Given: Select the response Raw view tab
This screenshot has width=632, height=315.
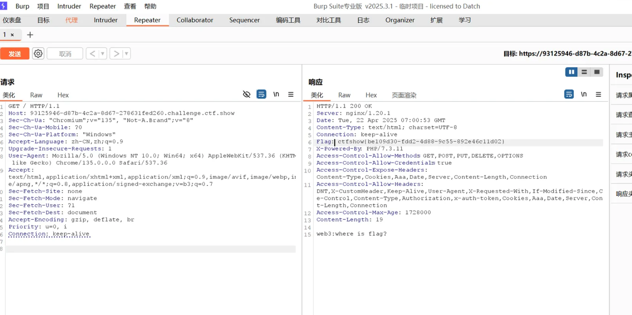Looking at the screenshot, I should click(x=344, y=95).
